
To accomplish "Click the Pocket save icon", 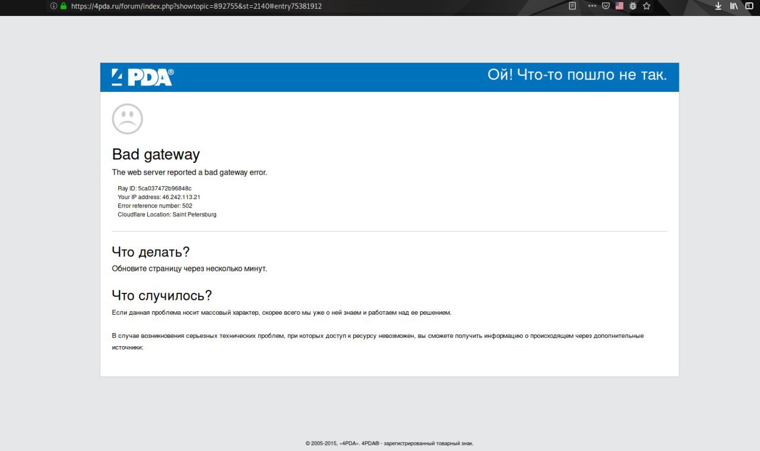I will (x=606, y=6).
